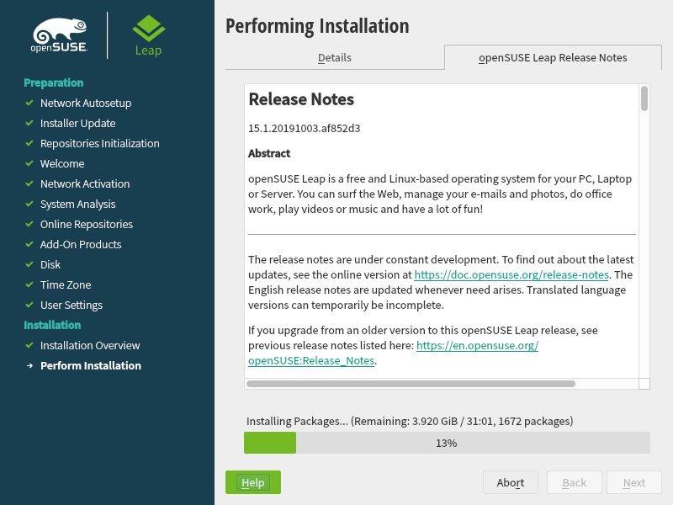Click the green Leap logo
673x505 pixels.
pyautogui.click(x=149, y=35)
